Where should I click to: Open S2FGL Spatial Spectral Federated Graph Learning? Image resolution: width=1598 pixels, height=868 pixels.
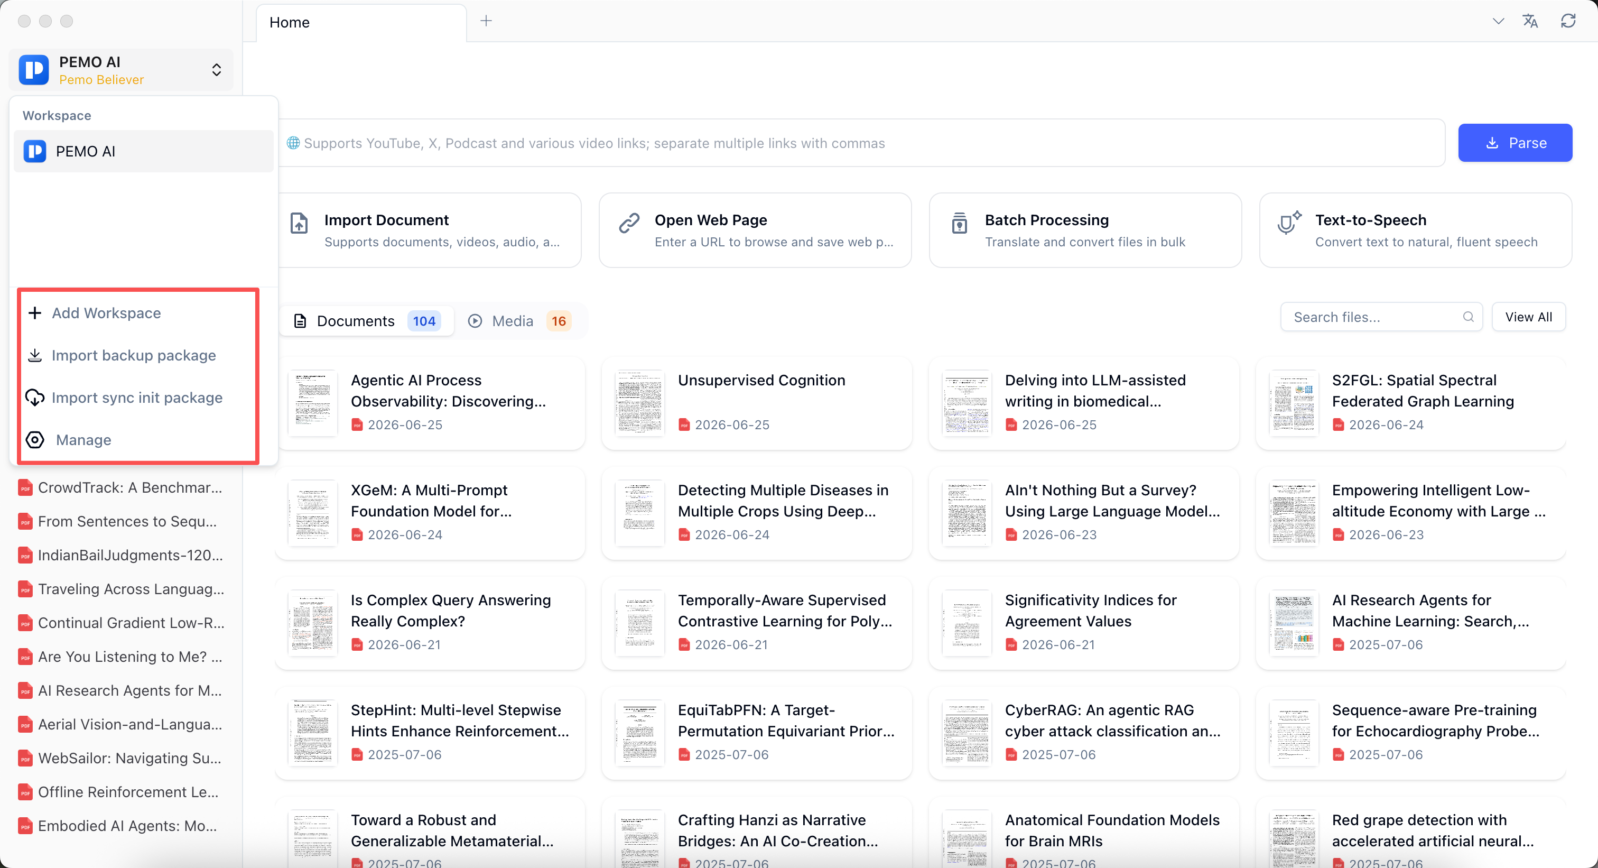click(x=1410, y=403)
